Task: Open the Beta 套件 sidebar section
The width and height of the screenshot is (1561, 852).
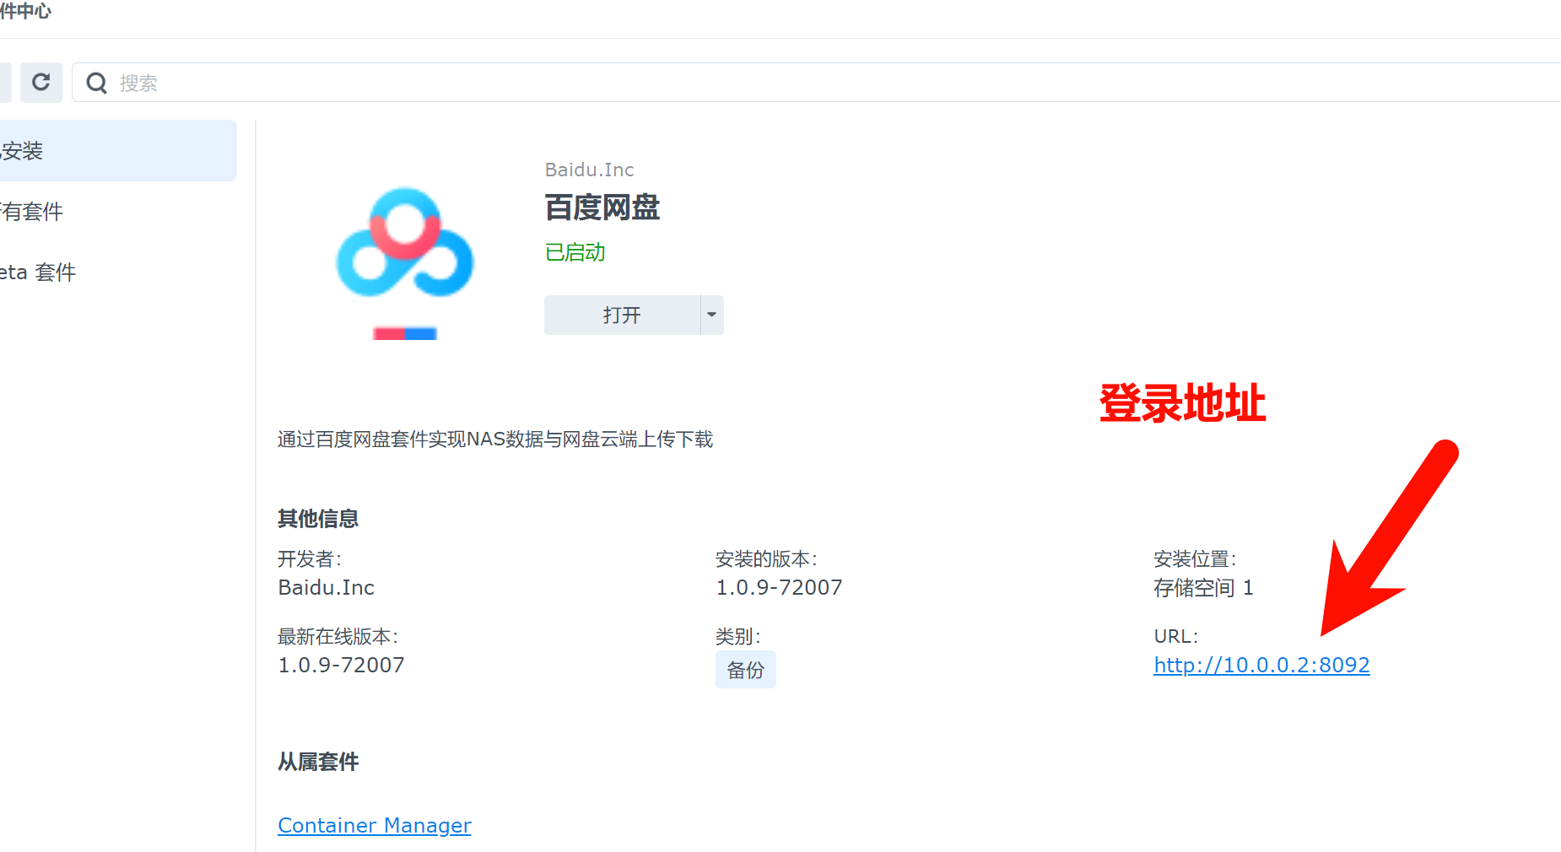Action: (38, 272)
